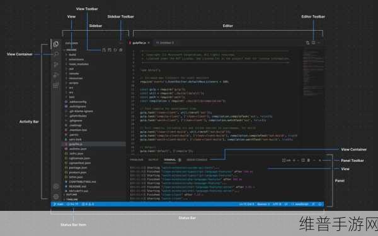Click the UTF-8 encoding status item
The width and height of the screenshot is (378, 236).
point(277,205)
